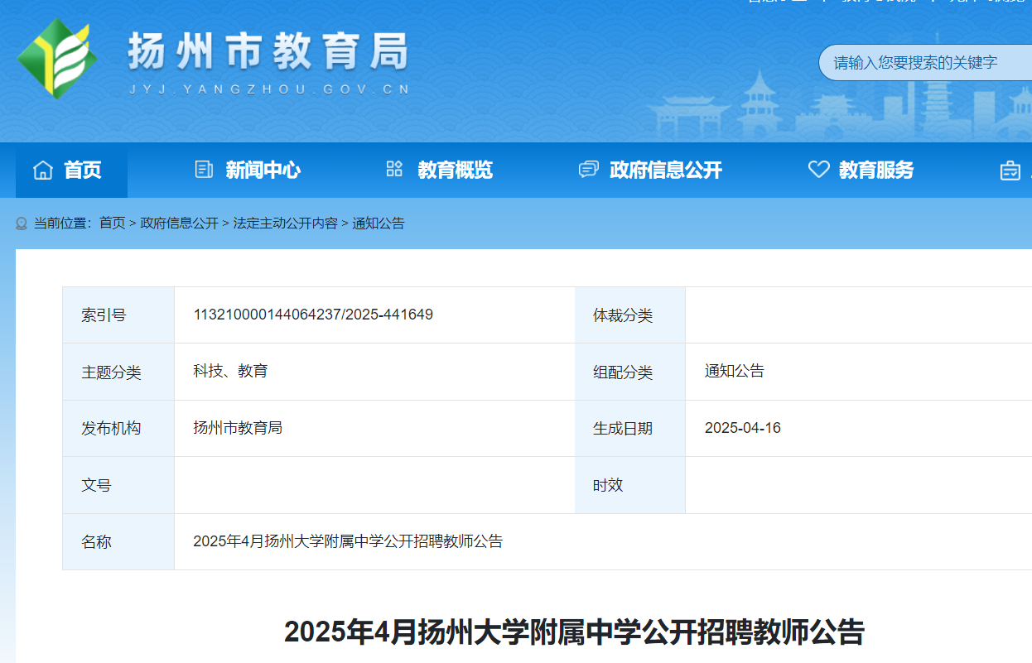The width and height of the screenshot is (1032, 663).
Task: Click the news center document icon
Action: coord(204,170)
